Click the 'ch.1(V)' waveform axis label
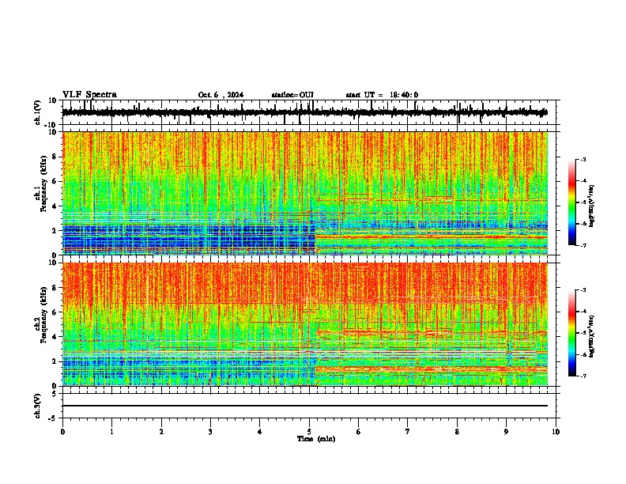 click(x=38, y=112)
